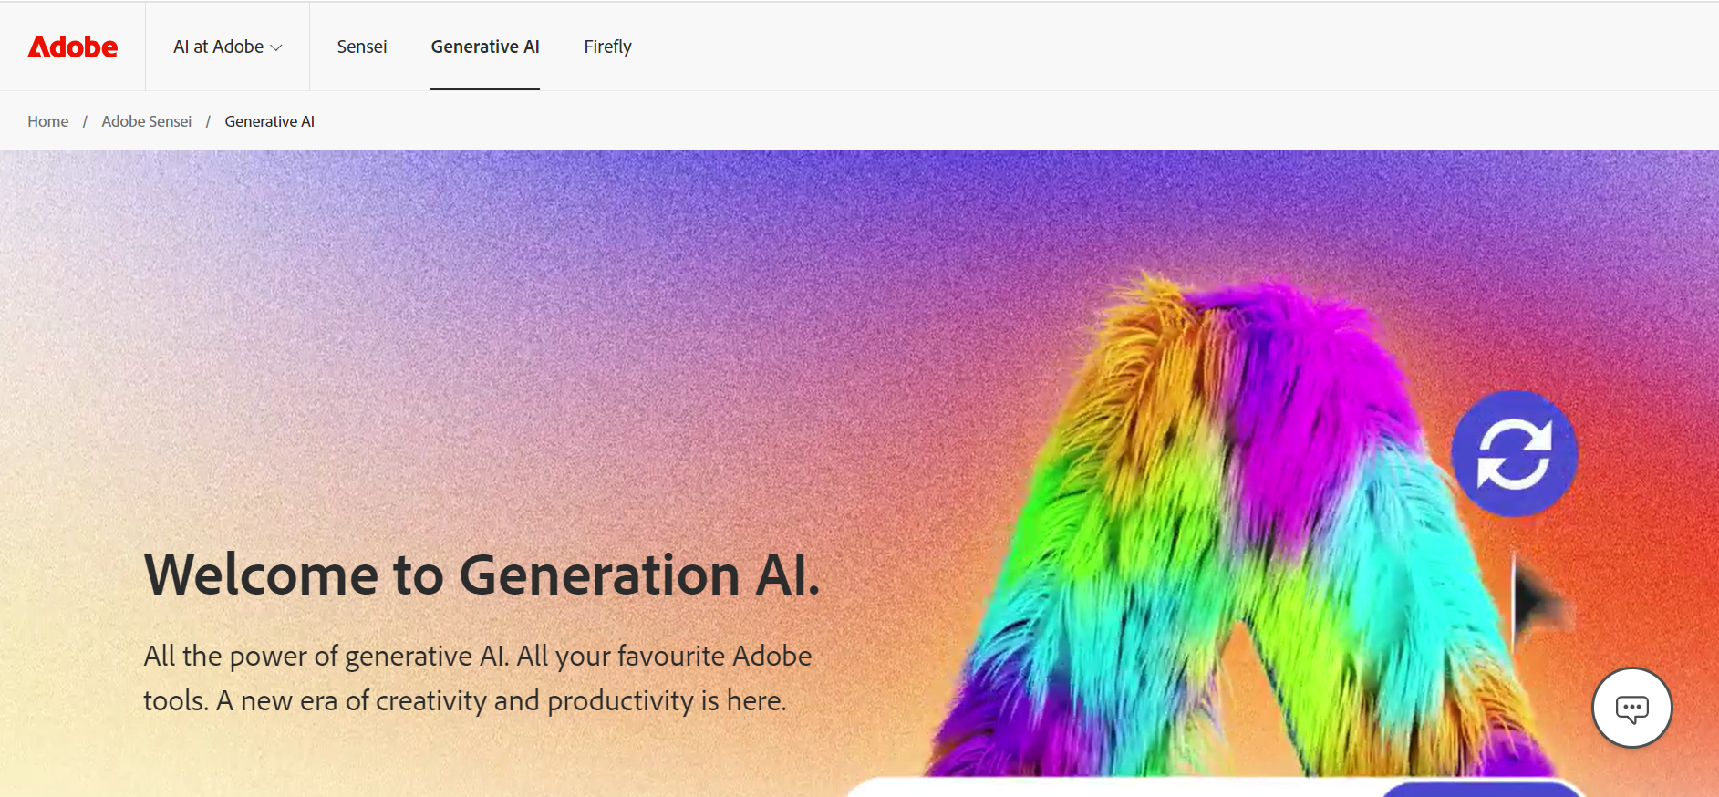Image resolution: width=1719 pixels, height=797 pixels.
Task: Click the slash separator after Adobe Sensei
Action: (x=208, y=121)
